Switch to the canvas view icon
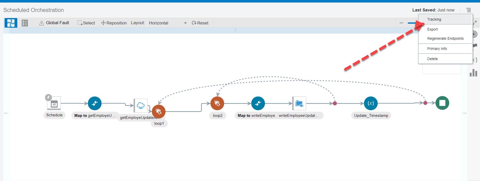The height and width of the screenshot is (181, 480). click(x=11, y=23)
